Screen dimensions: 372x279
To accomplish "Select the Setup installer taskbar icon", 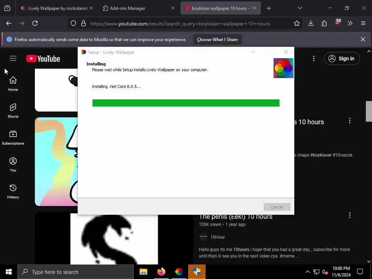I will coord(197,272).
